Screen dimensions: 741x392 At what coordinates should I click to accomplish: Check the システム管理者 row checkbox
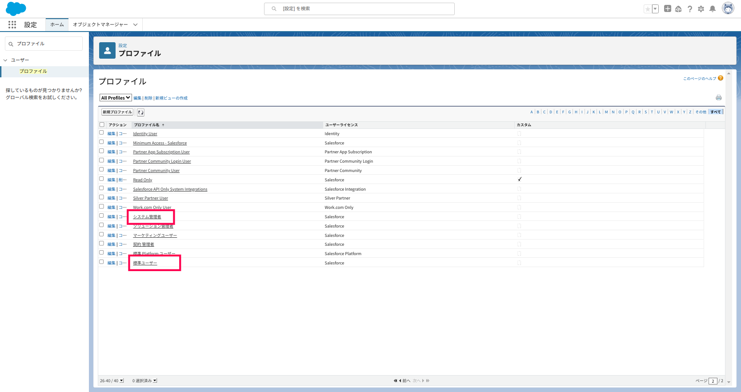click(101, 216)
